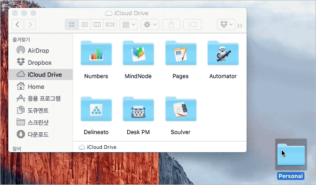
Task: Open the Dropbox toolbar dropdown
Action: [226, 25]
